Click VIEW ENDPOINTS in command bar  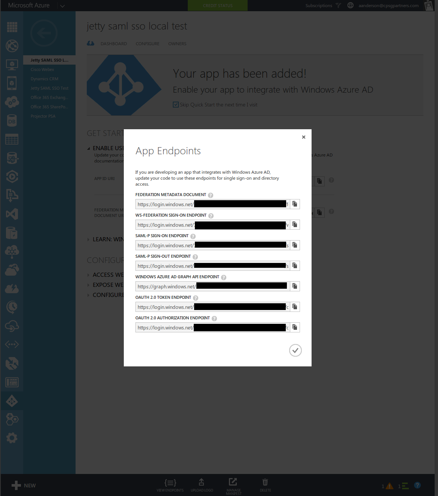(170, 485)
